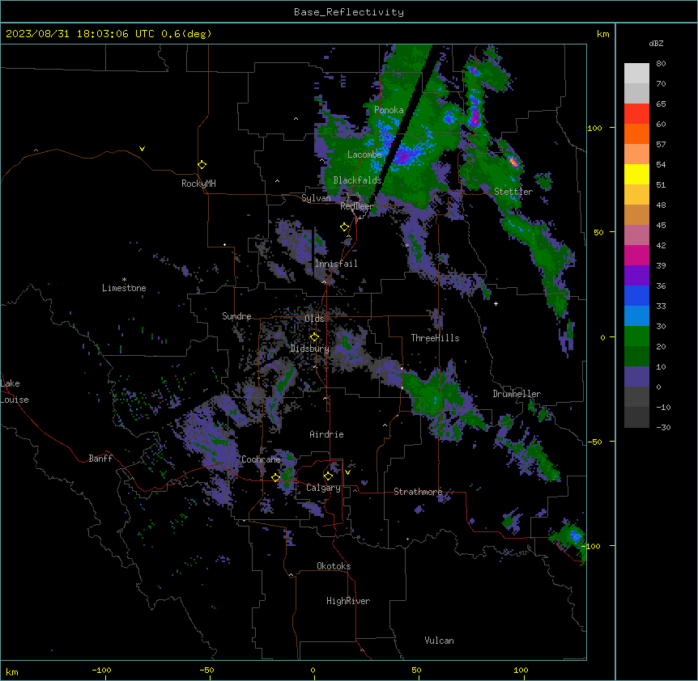Click the RedDeer city label
698x681 pixels.
[357, 206]
